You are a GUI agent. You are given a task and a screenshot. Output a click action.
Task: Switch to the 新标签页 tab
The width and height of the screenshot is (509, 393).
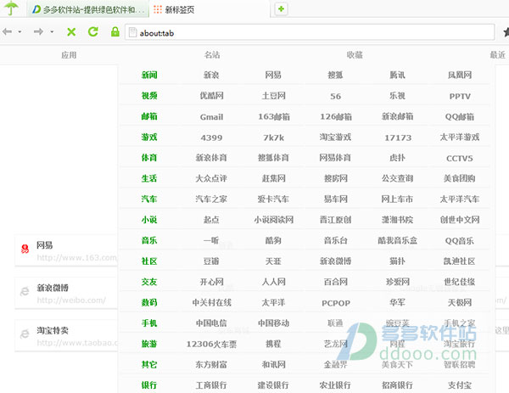pyautogui.click(x=210, y=9)
